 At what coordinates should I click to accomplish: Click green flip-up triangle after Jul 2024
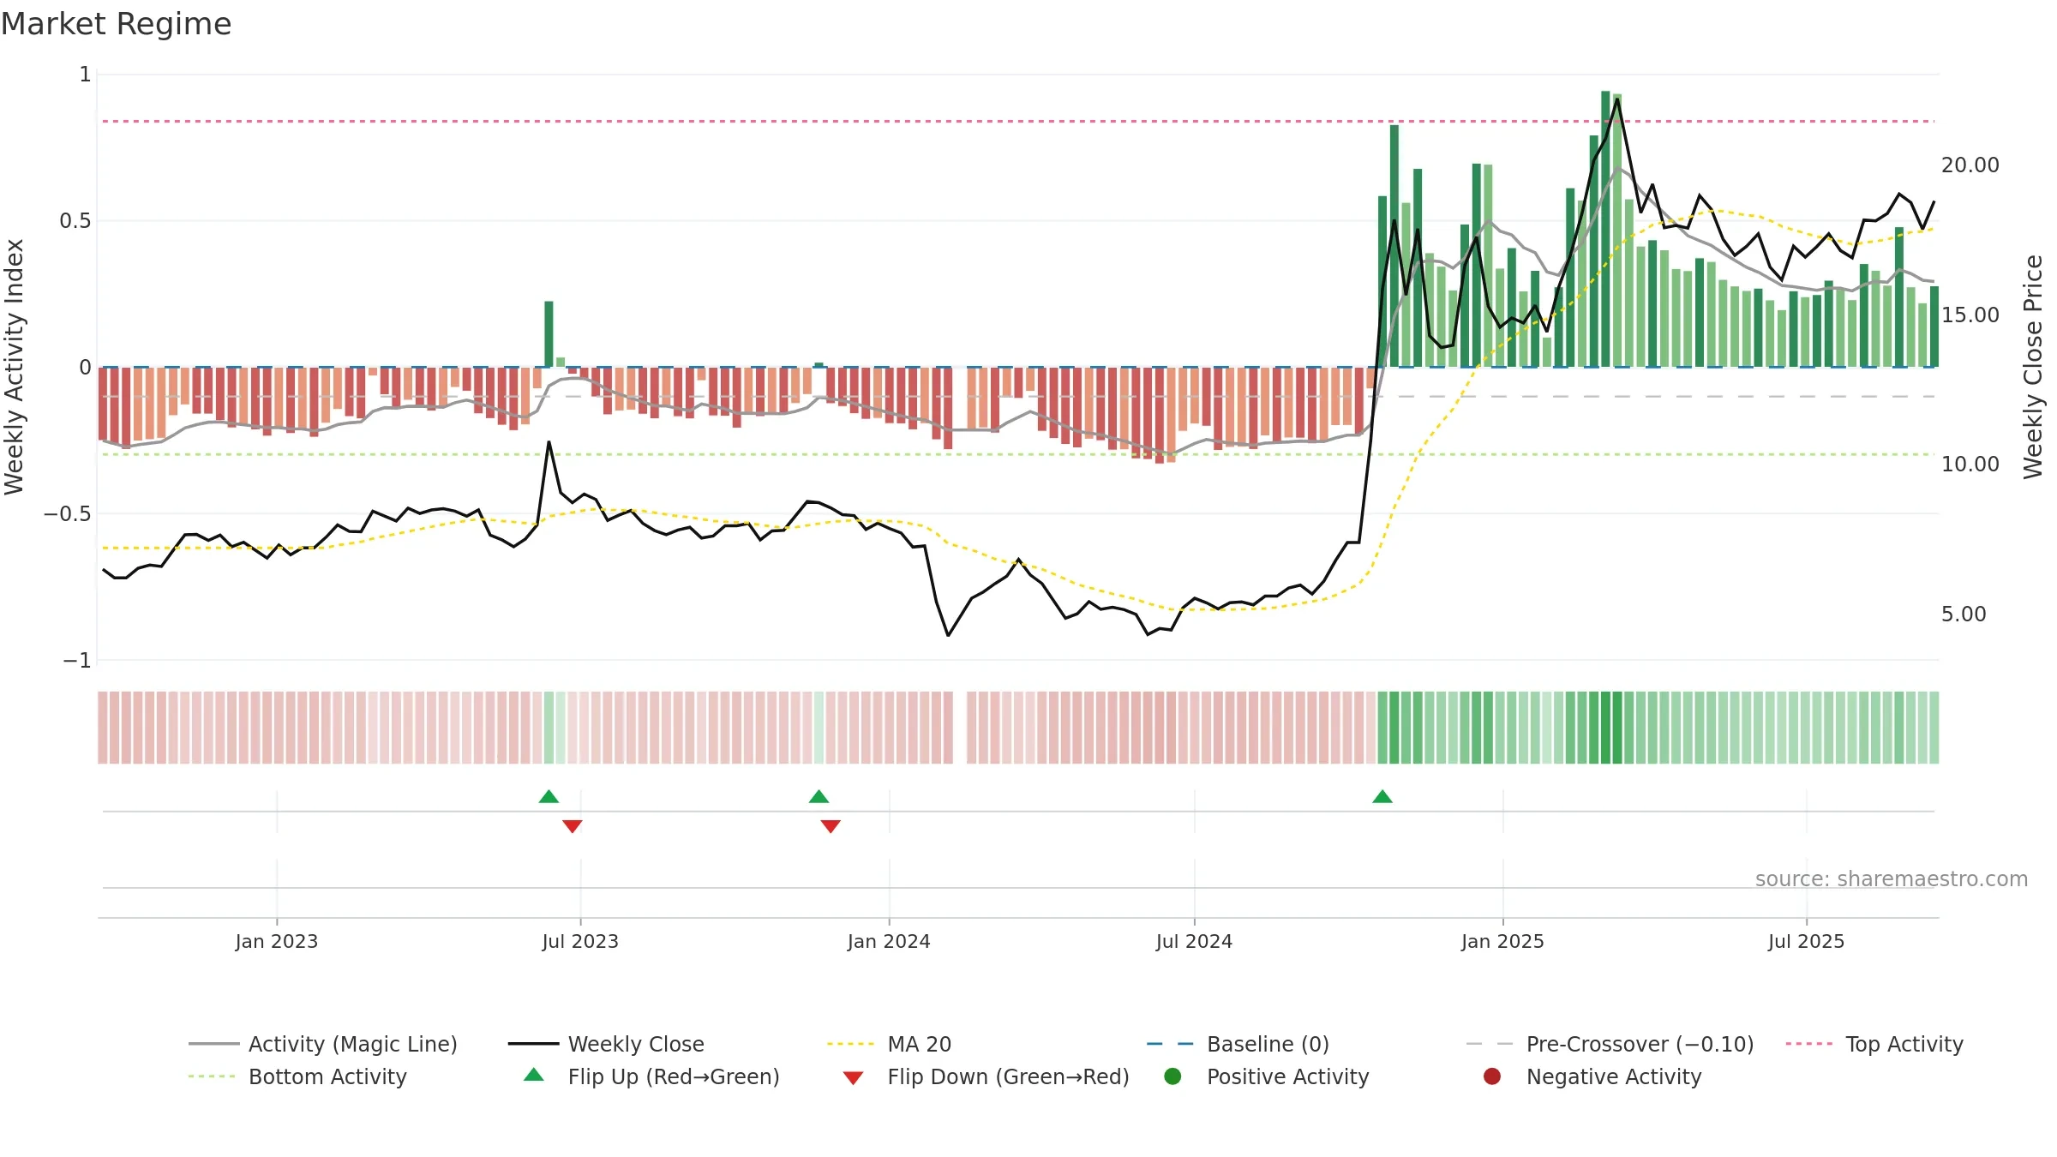[1382, 796]
